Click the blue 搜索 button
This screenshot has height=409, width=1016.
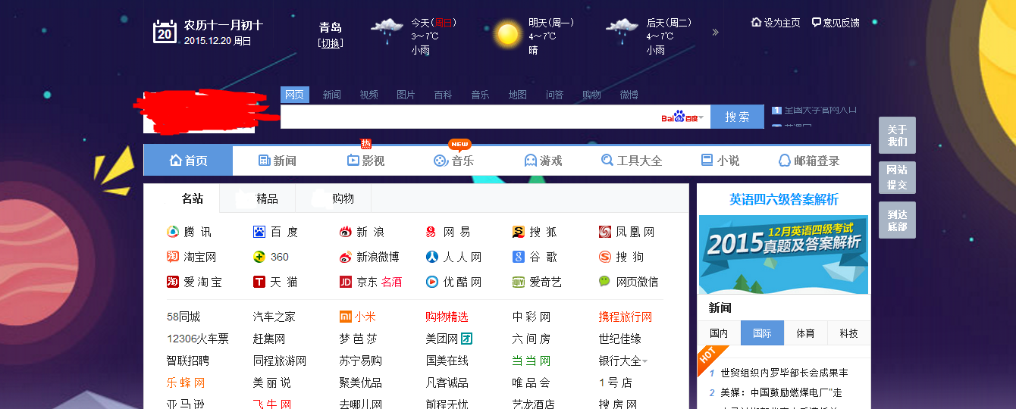(737, 117)
